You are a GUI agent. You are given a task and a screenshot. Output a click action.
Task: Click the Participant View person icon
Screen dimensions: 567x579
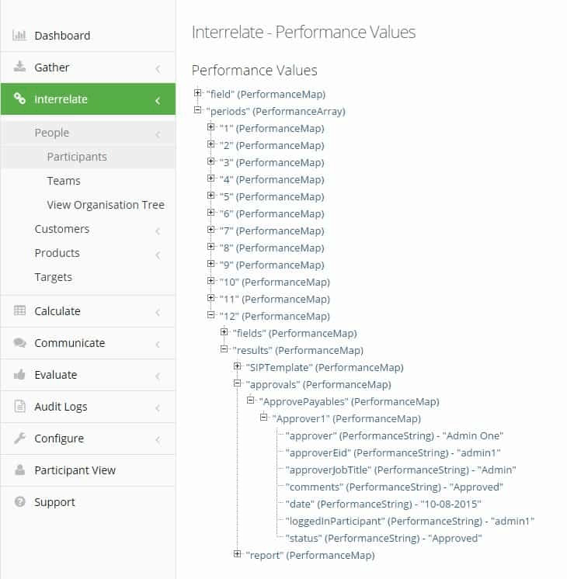(19, 470)
